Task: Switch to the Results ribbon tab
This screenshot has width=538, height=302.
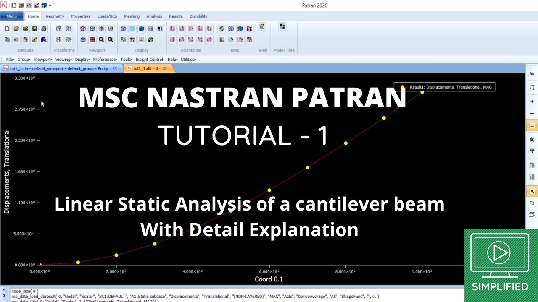Action: click(176, 16)
